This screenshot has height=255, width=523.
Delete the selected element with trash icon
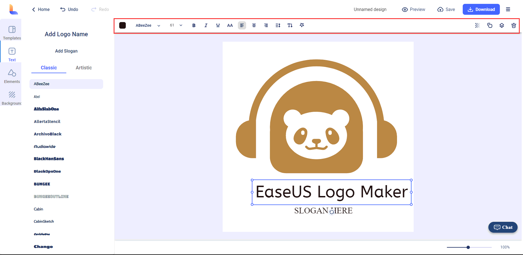click(x=514, y=26)
